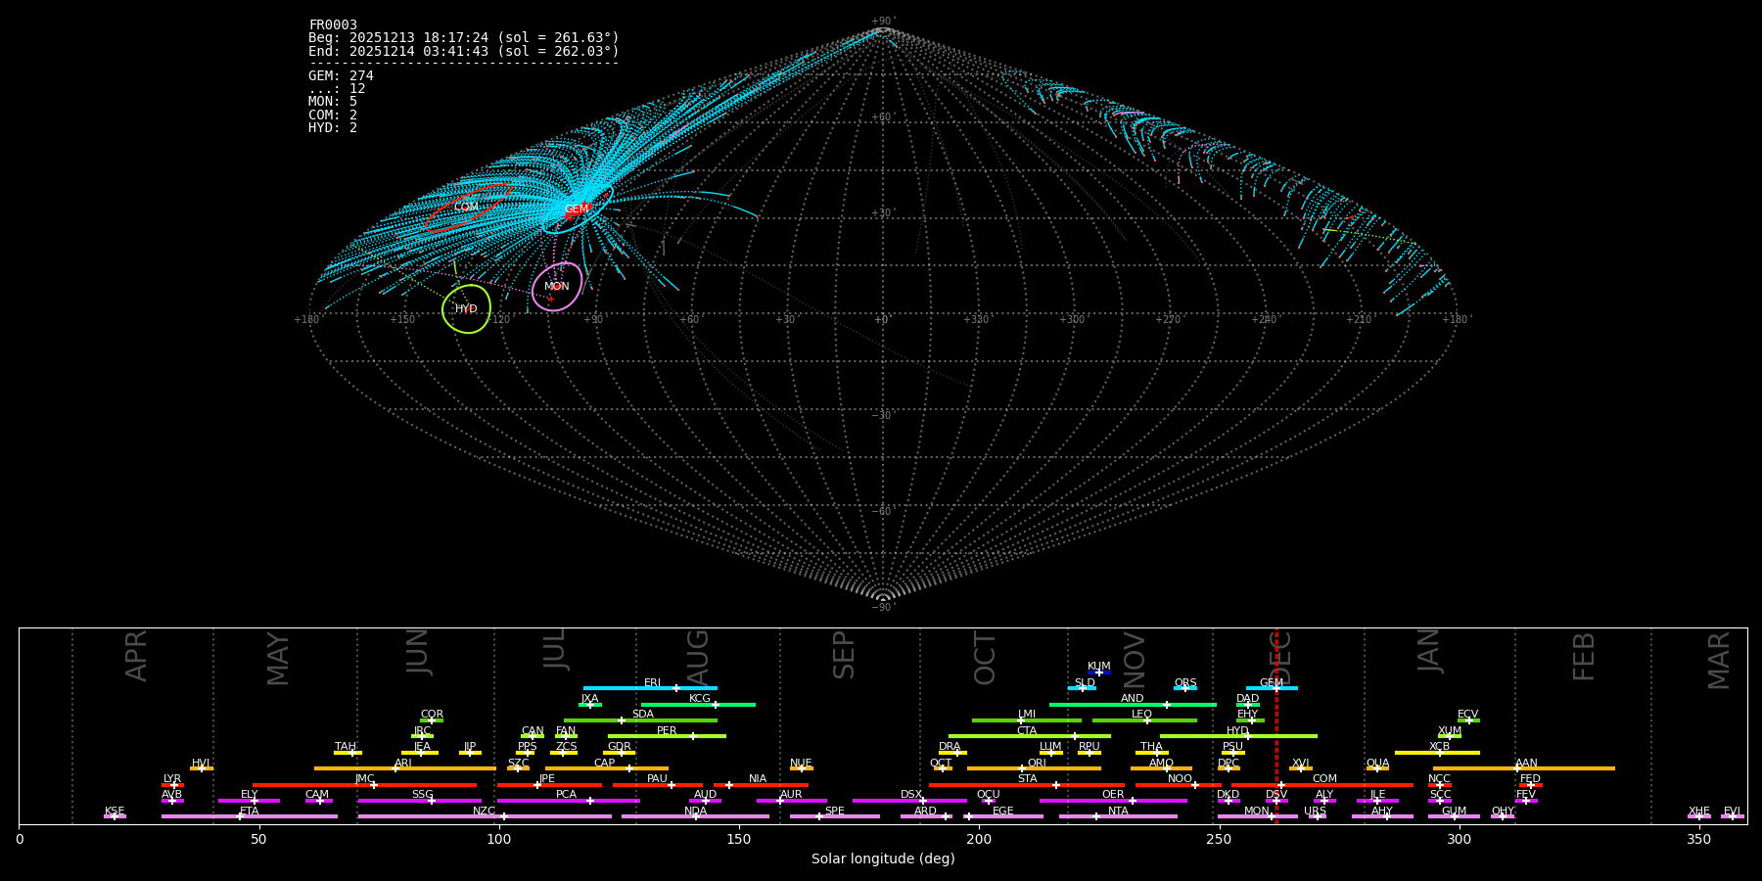Select the −90° south pole latitude label

pyautogui.click(x=883, y=607)
